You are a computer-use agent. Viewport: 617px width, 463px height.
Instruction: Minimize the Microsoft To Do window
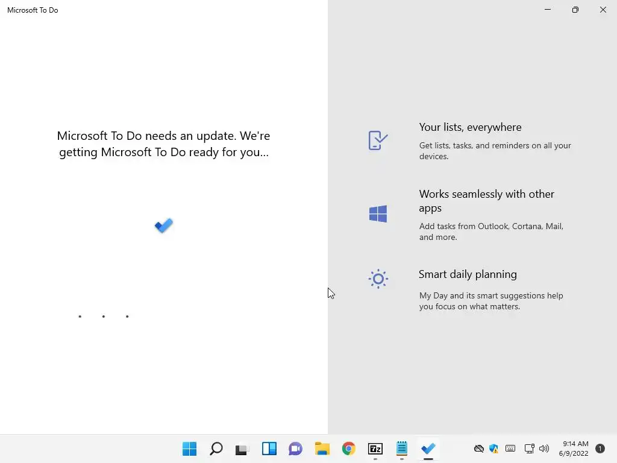(547, 10)
